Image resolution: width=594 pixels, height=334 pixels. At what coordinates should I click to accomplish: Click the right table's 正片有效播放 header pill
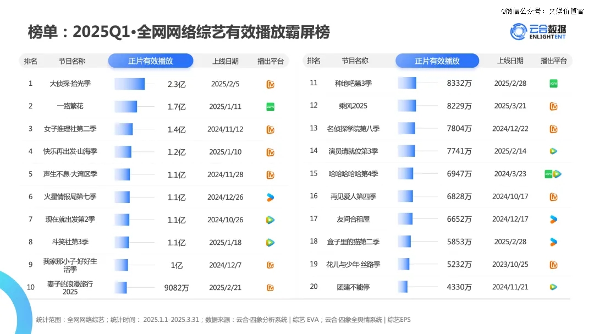(437, 61)
